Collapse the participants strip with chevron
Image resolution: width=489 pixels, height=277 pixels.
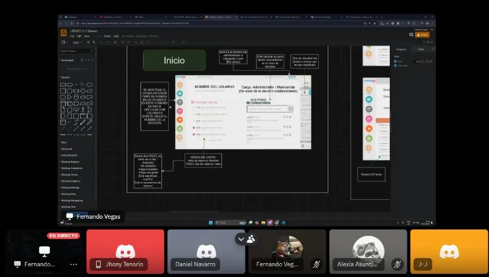240,239
